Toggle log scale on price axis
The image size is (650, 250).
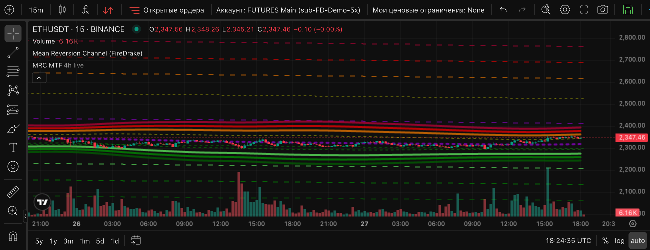coord(619,241)
